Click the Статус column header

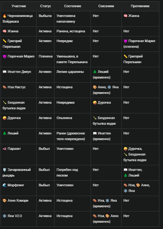click(45, 6)
